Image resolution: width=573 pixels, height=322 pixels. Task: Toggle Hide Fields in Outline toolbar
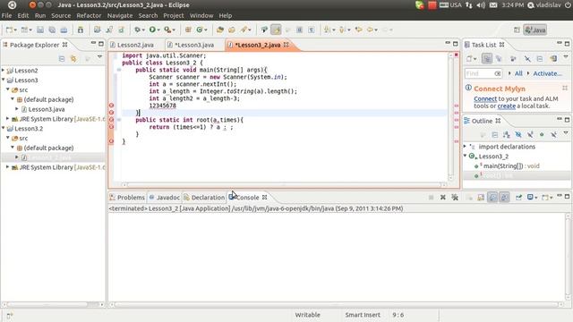[x=518, y=135]
